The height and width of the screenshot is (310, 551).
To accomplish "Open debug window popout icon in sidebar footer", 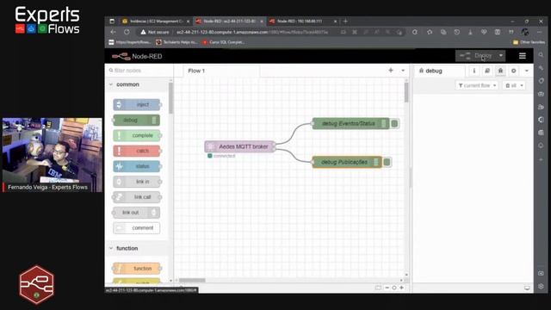I will tap(527, 288).
